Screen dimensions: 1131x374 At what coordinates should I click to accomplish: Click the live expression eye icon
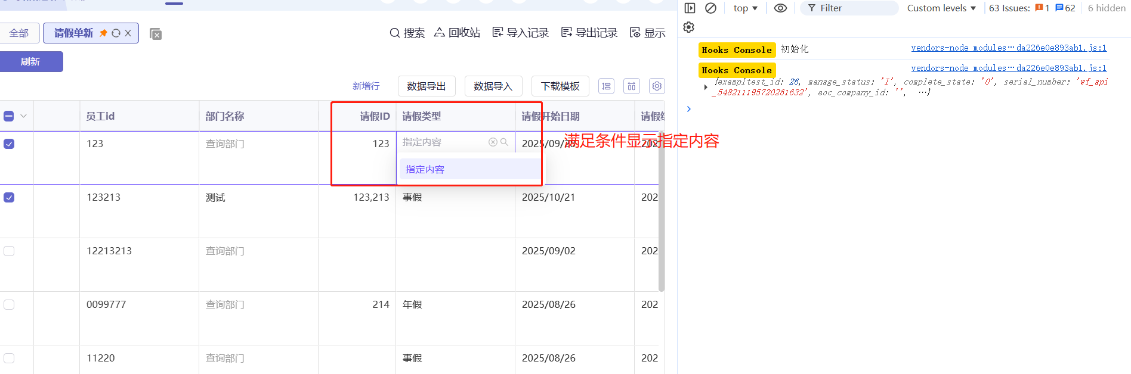point(780,8)
